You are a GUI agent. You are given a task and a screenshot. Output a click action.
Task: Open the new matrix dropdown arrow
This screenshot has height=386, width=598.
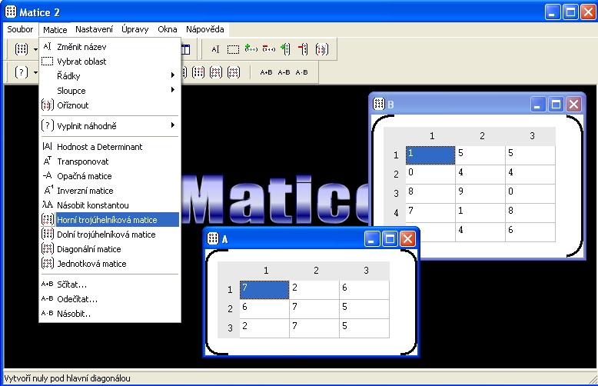point(35,49)
